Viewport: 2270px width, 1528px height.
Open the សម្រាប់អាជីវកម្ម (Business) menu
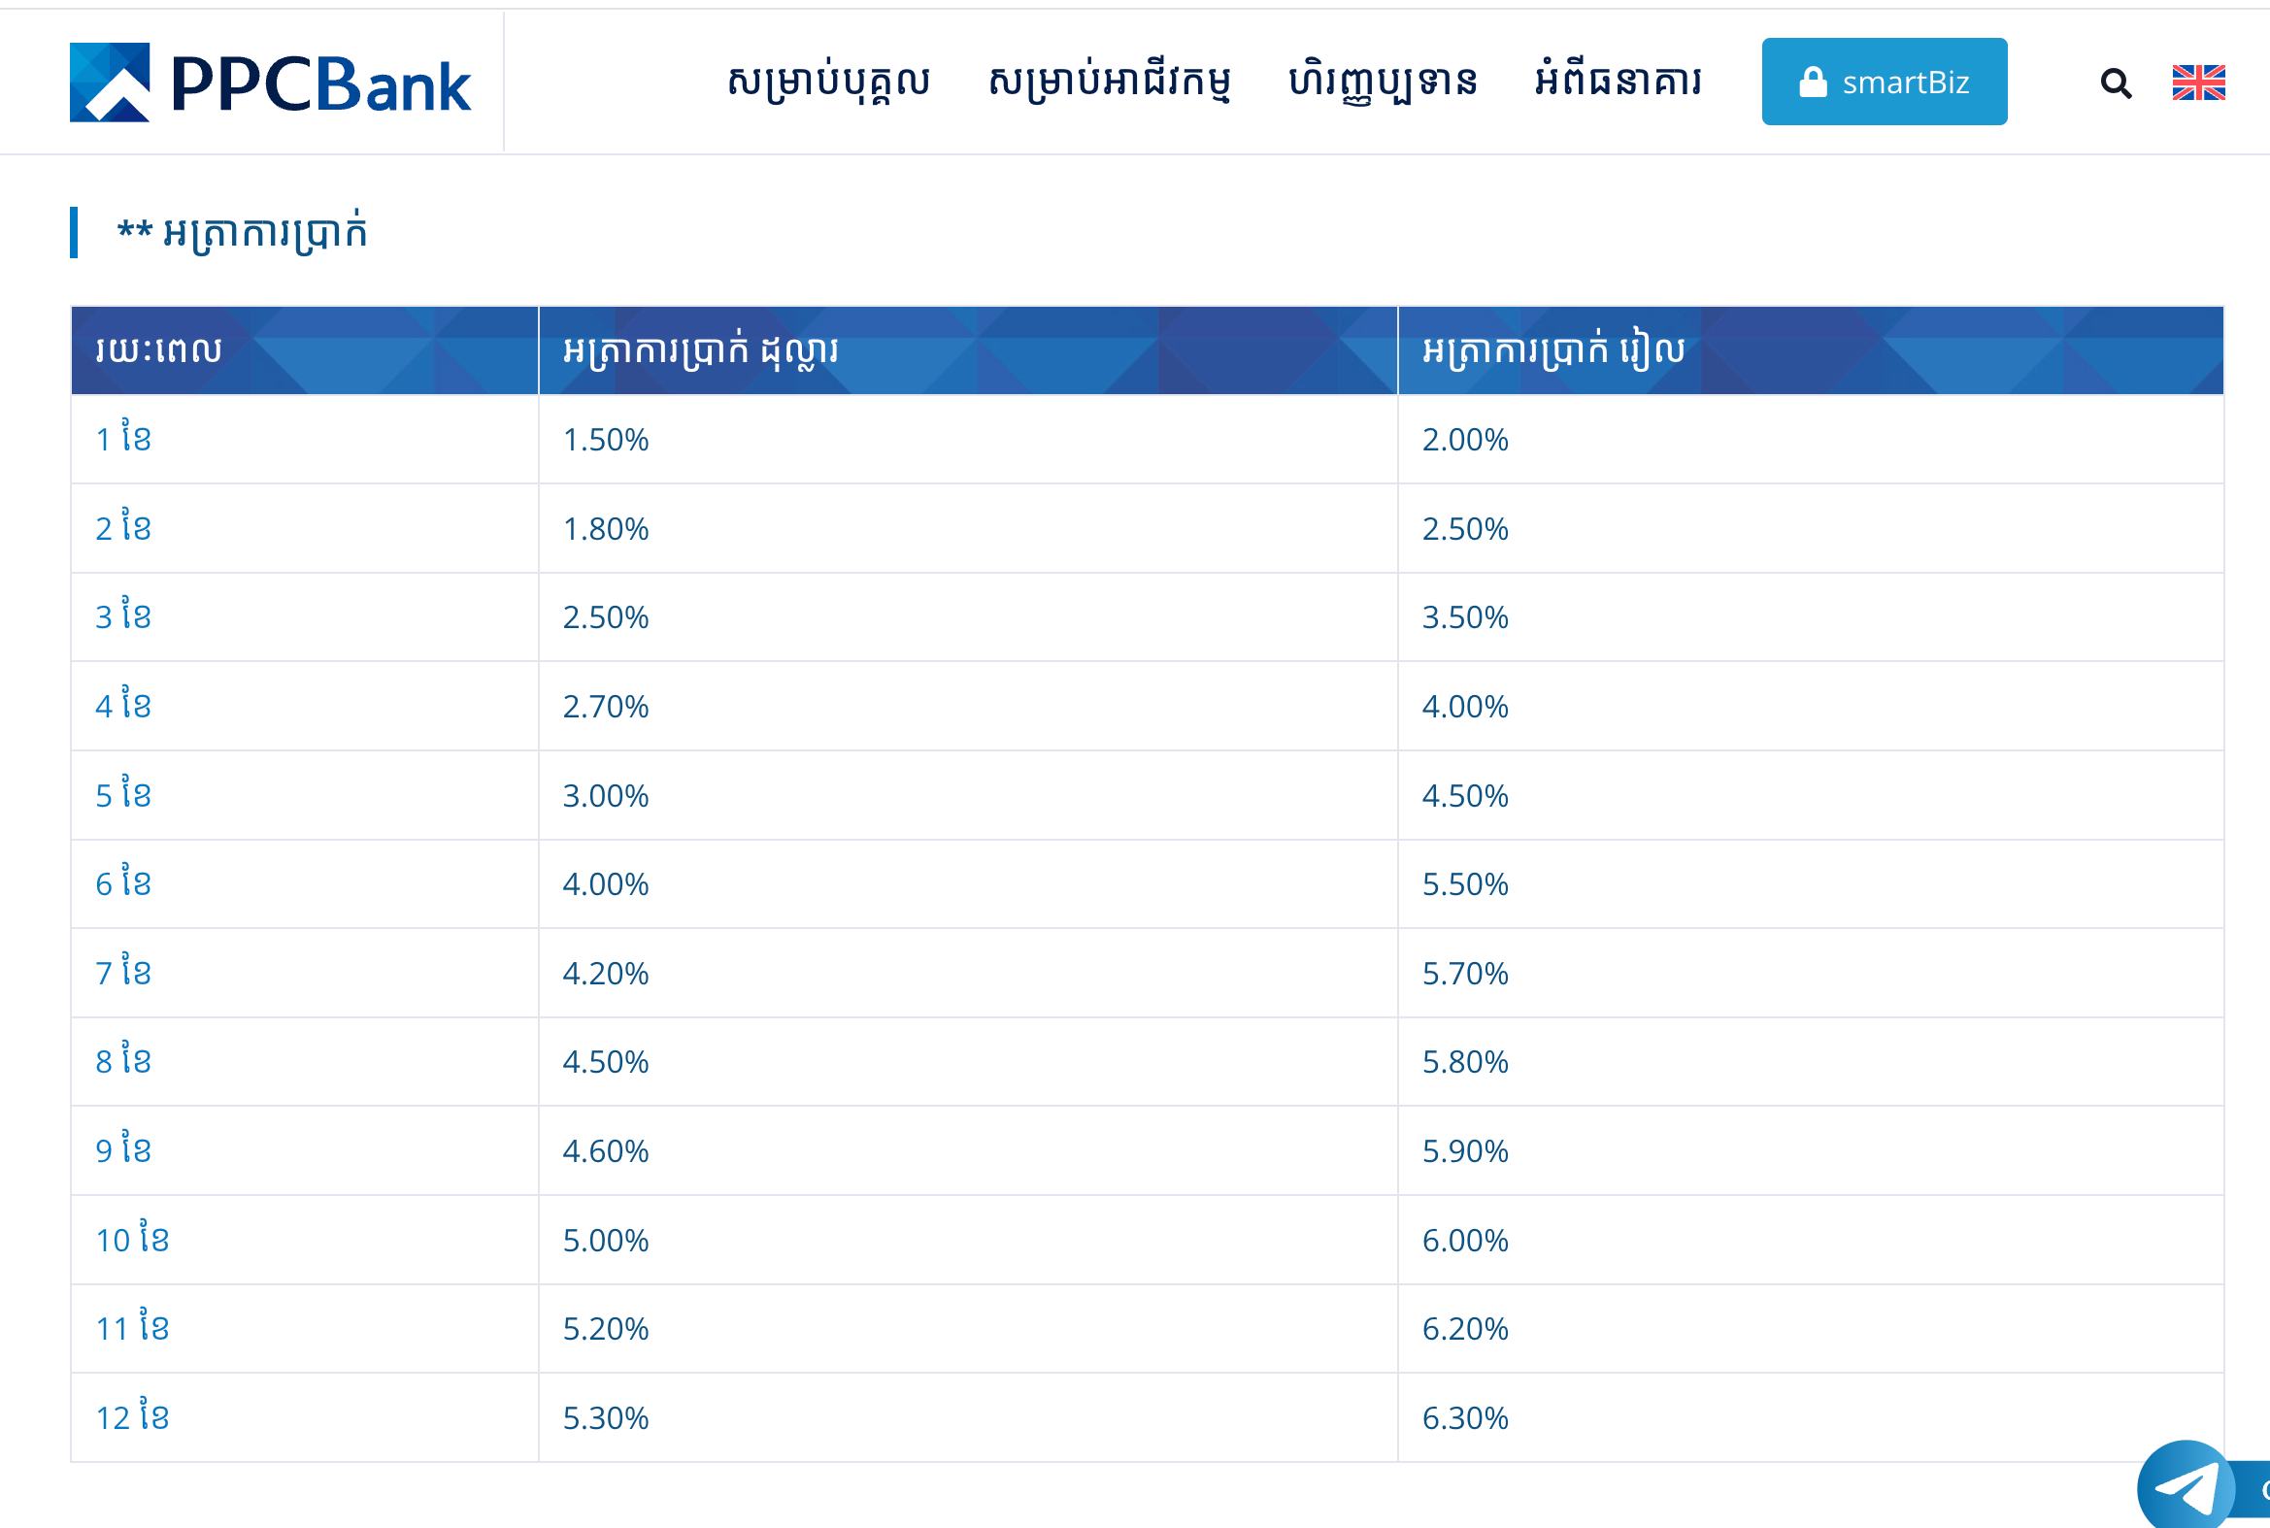(1109, 83)
